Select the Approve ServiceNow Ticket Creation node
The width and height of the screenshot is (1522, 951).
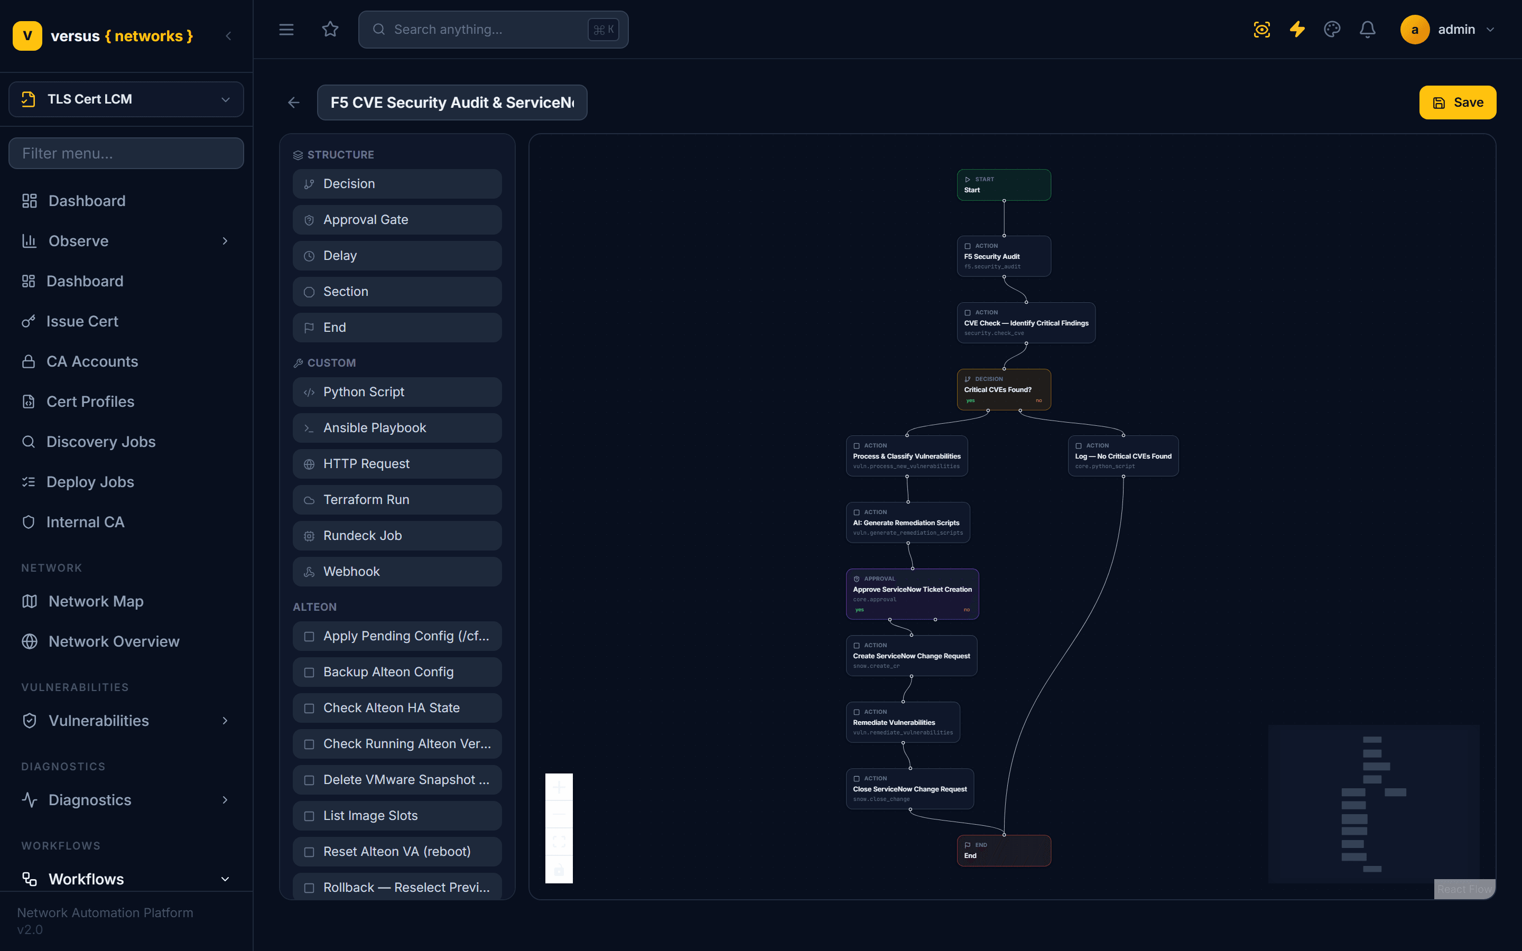click(x=912, y=594)
